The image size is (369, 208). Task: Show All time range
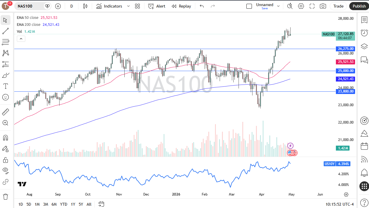pyautogui.click(x=89, y=204)
